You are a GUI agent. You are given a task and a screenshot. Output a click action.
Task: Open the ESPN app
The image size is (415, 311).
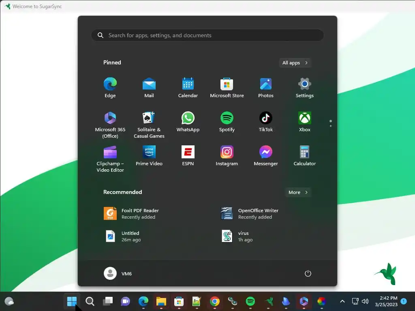pyautogui.click(x=188, y=156)
